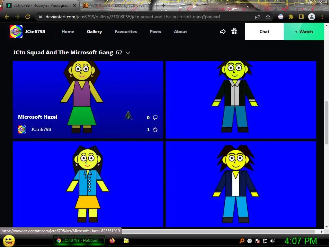The width and height of the screenshot is (329, 247).
Task: Open the Extensions puzzle piece
Action: [x=291, y=17]
